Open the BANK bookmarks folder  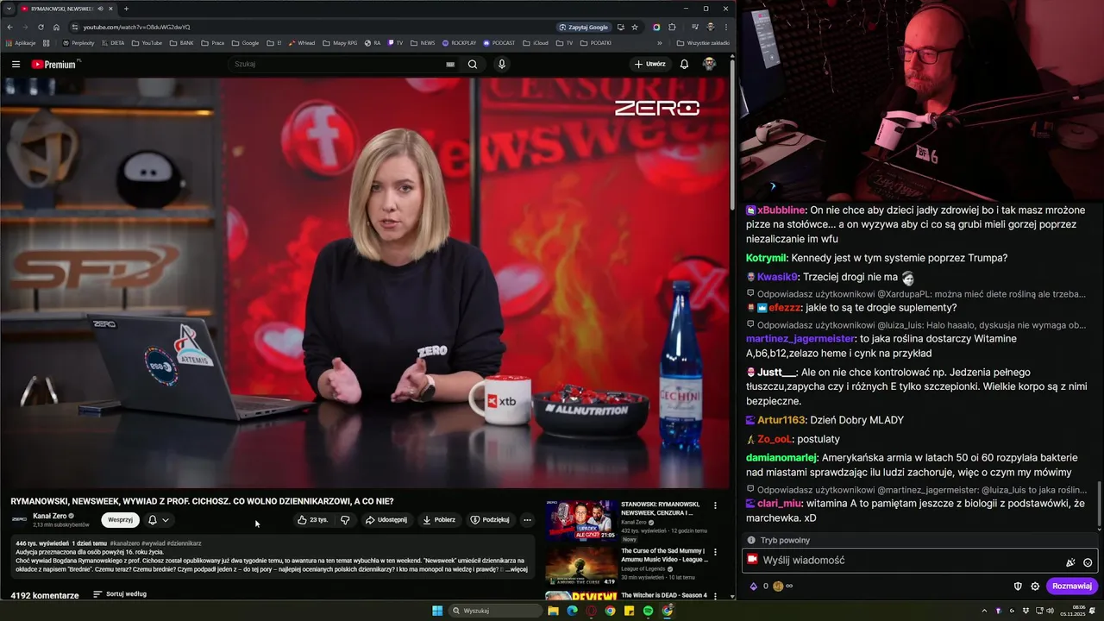point(182,42)
